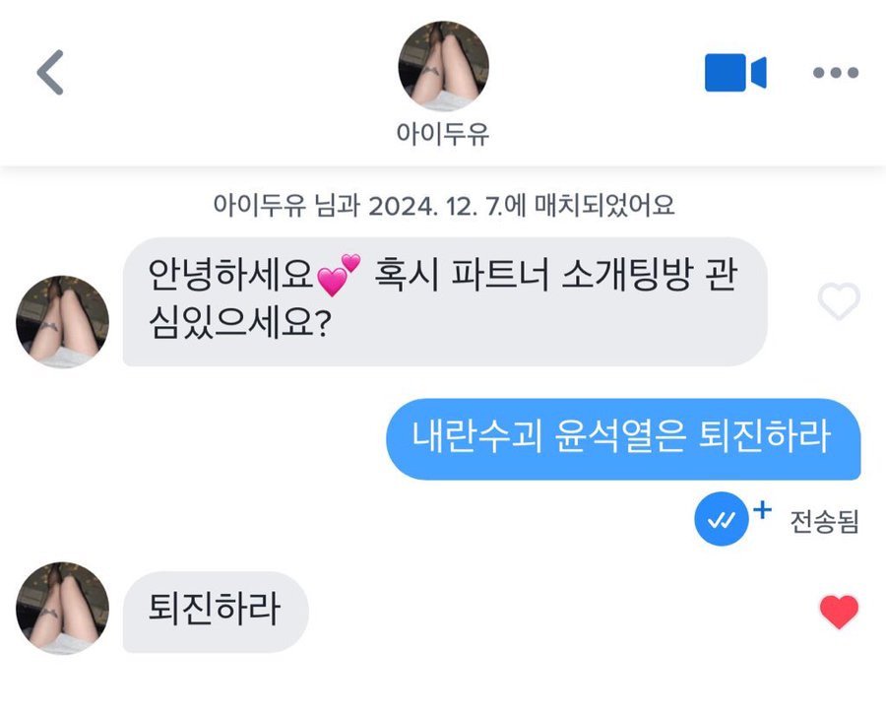Viewport: 886px width, 715px height.
Task: Like the greeting with the empty heart
Action: pos(839,301)
